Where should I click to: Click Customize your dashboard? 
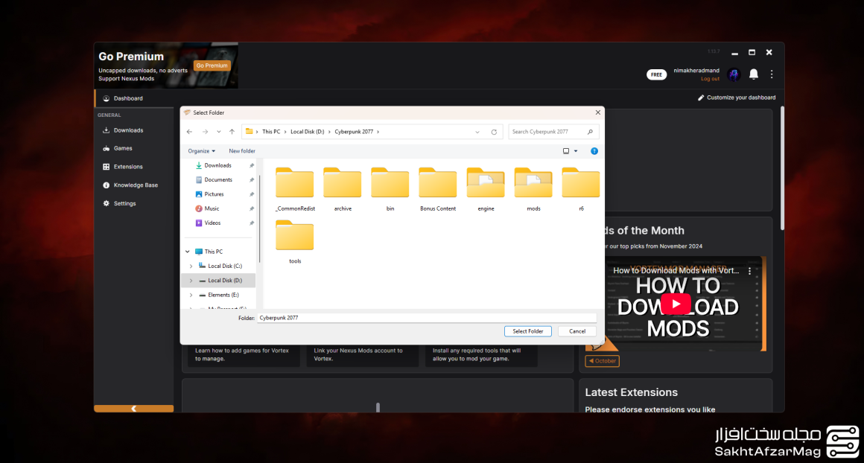[737, 98]
